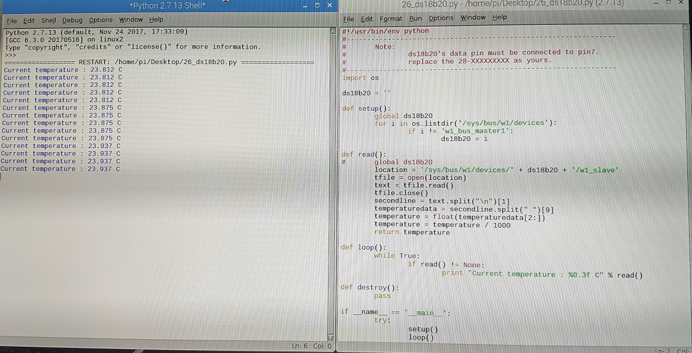Click the 'Ln: 6' status in shell

click(x=299, y=346)
